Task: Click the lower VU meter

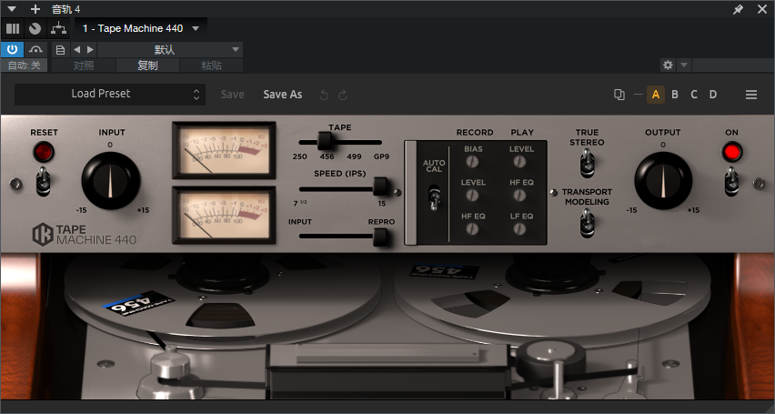Action: tap(224, 215)
